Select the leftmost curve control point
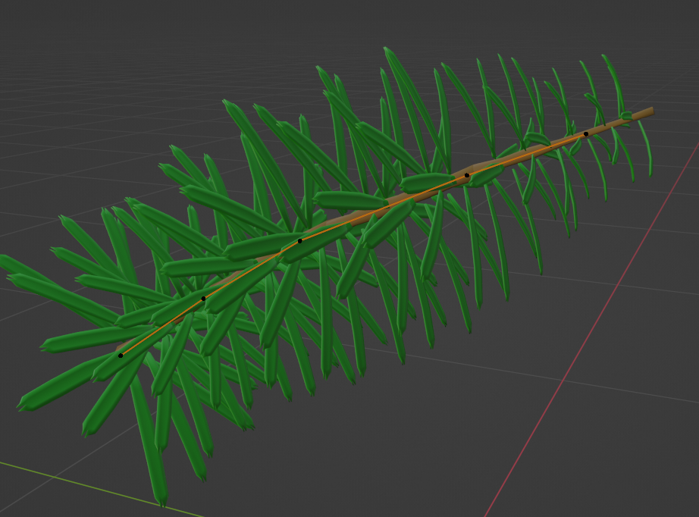 point(121,355)
